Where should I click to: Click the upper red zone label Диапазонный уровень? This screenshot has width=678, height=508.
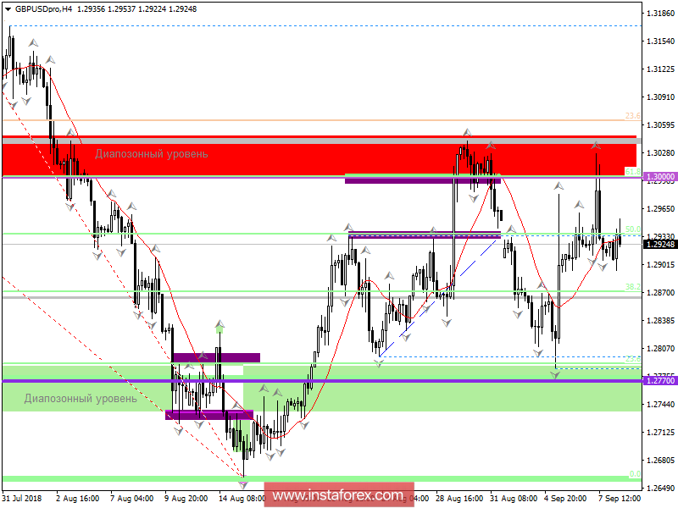tap(152, 154)
